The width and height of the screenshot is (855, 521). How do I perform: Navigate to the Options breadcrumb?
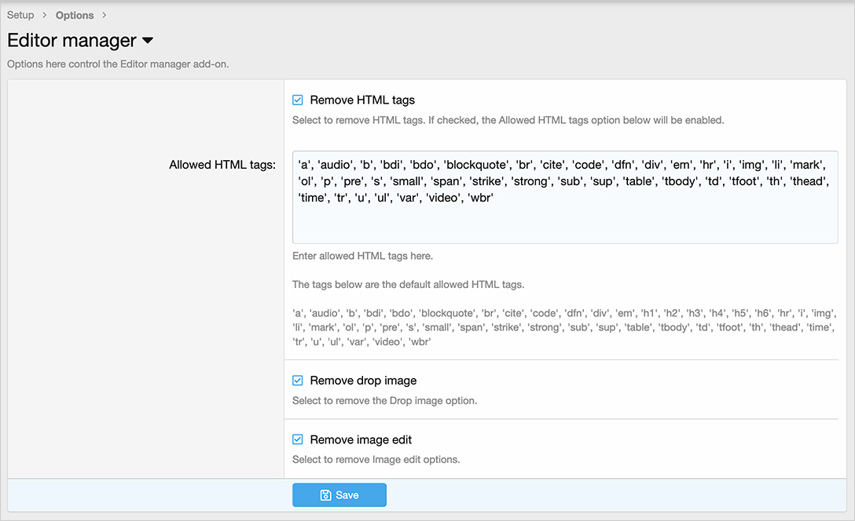point(75,16)
